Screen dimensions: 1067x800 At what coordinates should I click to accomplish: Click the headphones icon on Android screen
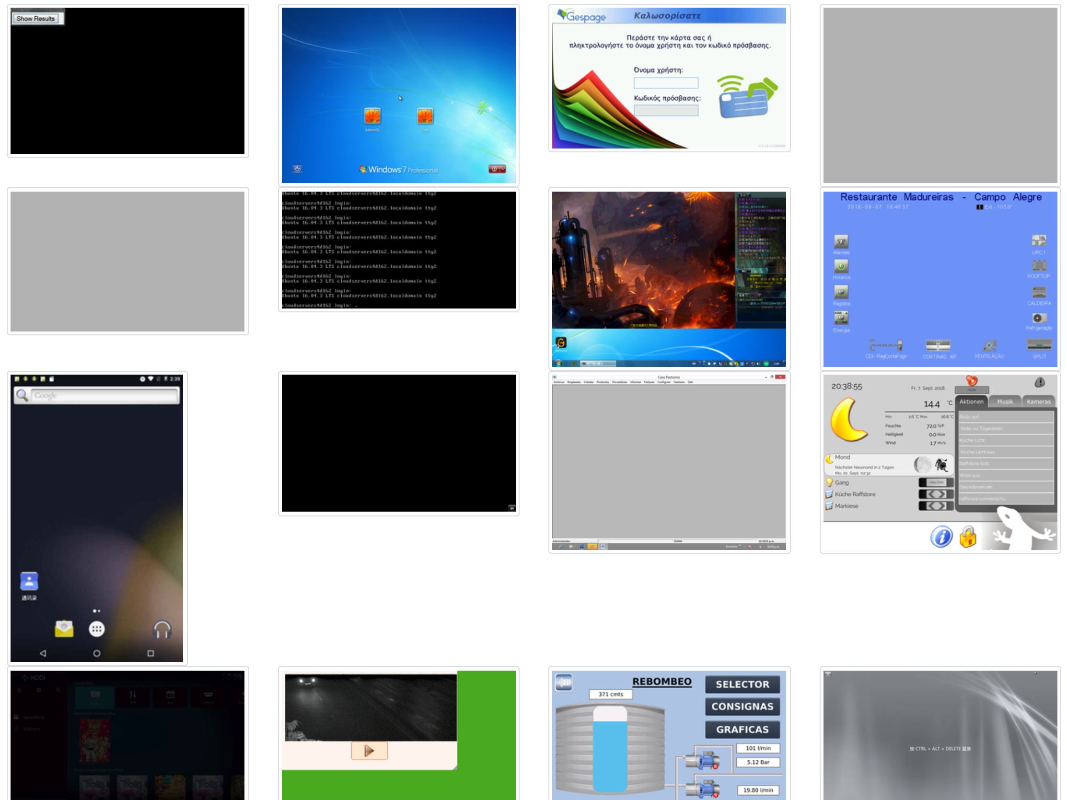162,629
